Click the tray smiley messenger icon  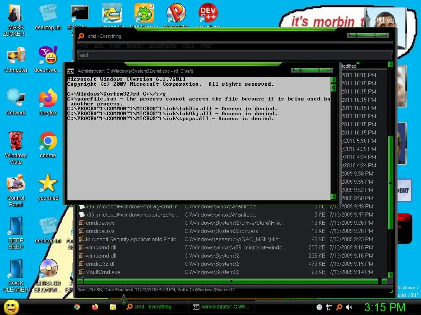[x=319, y=307]
